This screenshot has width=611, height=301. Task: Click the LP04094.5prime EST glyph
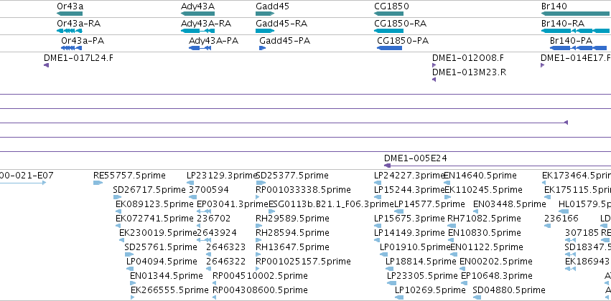coord(130,269)
